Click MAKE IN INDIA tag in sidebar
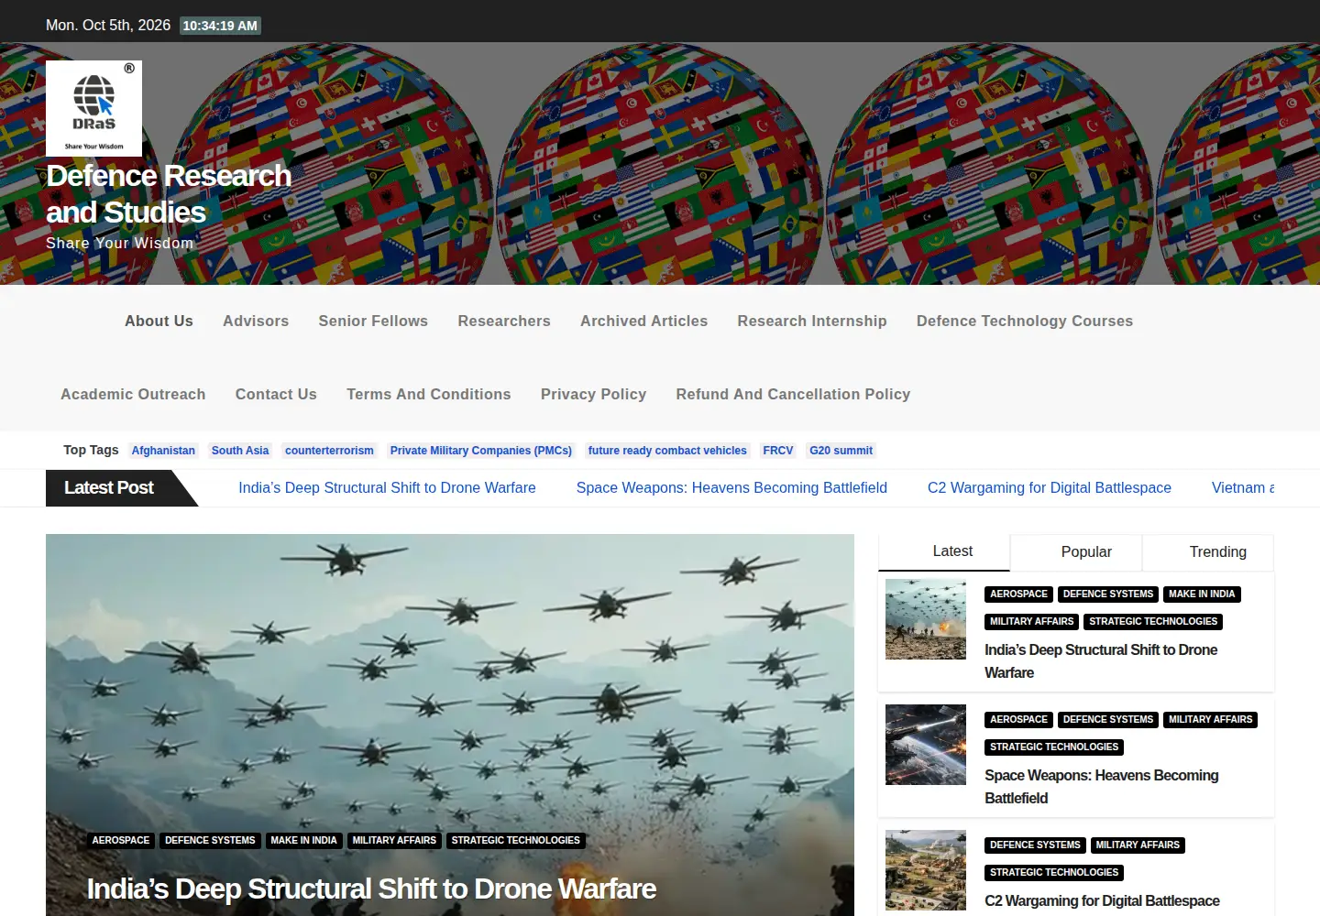The width and height of the screenshot is (1320, 916). pyautogui.click(x=1202, y=594)
